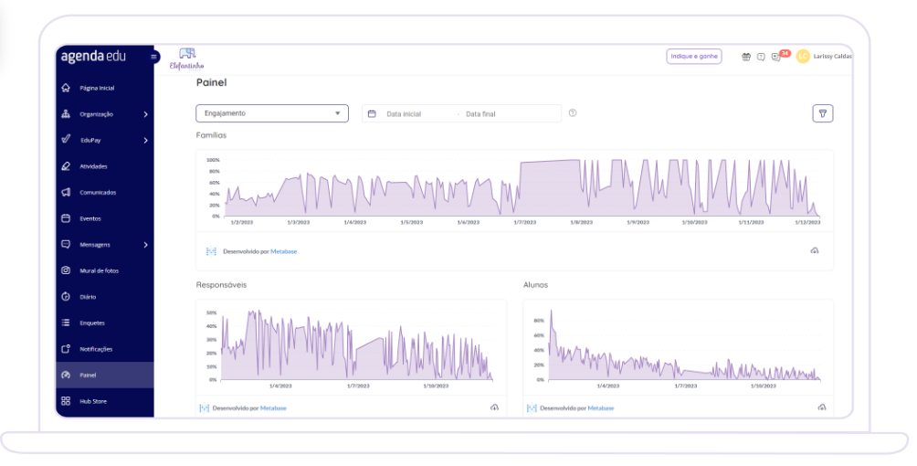Click the Indique e ganhe button
Image resolution: width=917 pixels, height=466 pixels.
(693, 57)
